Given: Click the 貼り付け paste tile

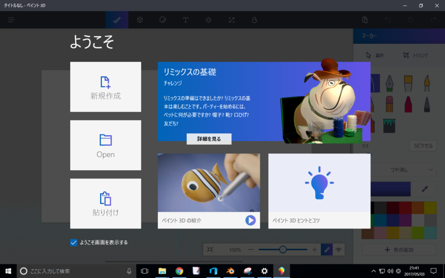Looking at the screenshot, I should (106, 203).
